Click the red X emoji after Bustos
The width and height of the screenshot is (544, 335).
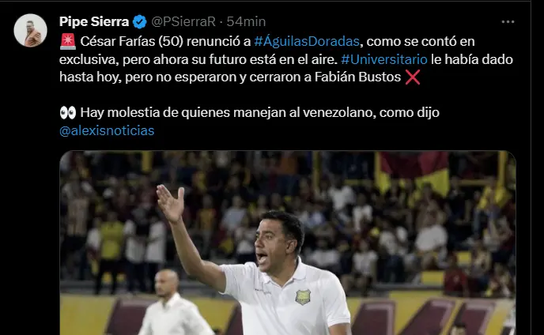click(x=413, y=77)
